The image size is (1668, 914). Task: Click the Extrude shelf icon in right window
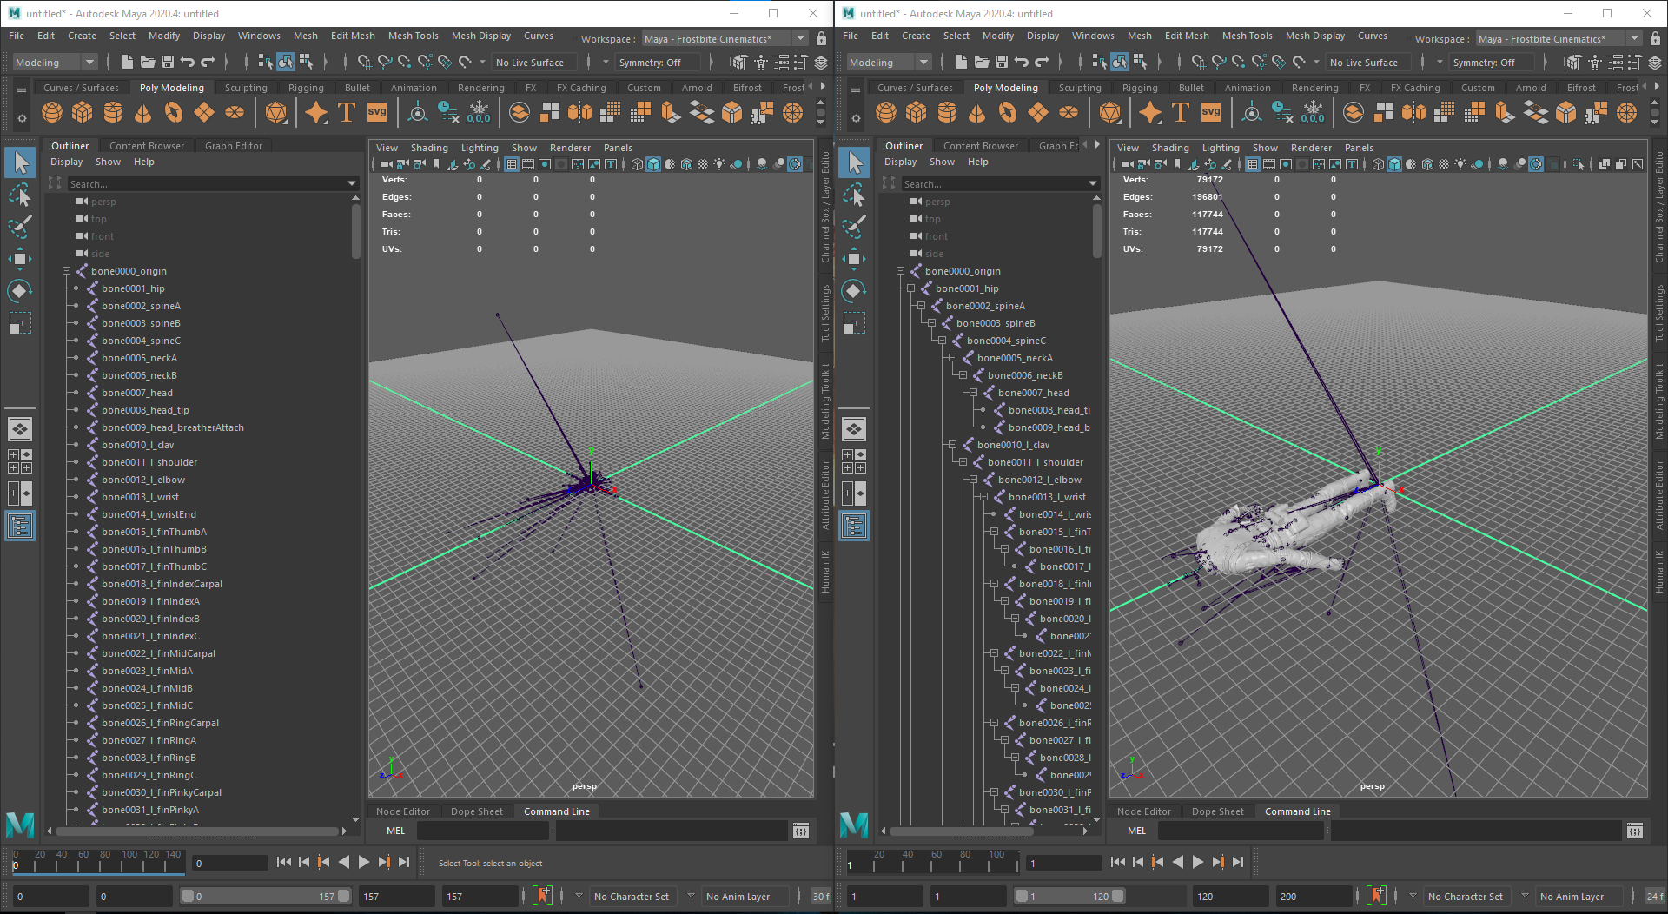[1505, 113]
